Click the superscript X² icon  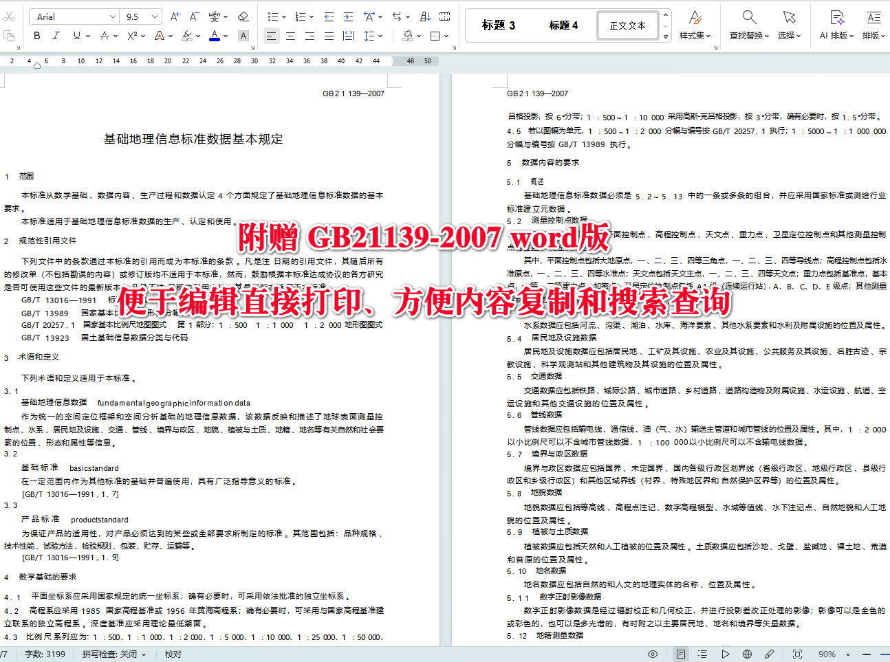[133, 36]
